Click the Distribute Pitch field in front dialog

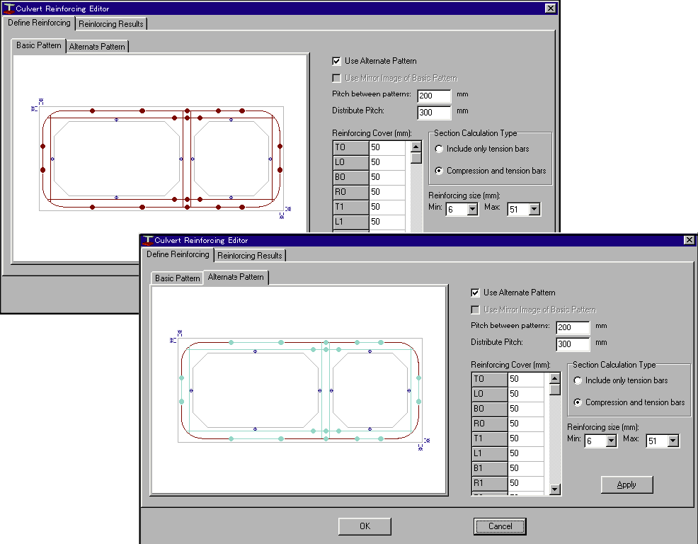coord(573,344)
